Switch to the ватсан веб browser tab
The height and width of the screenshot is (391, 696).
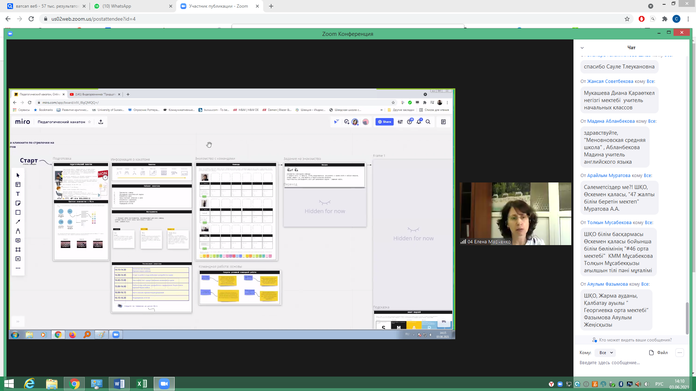tap(47, 6)
